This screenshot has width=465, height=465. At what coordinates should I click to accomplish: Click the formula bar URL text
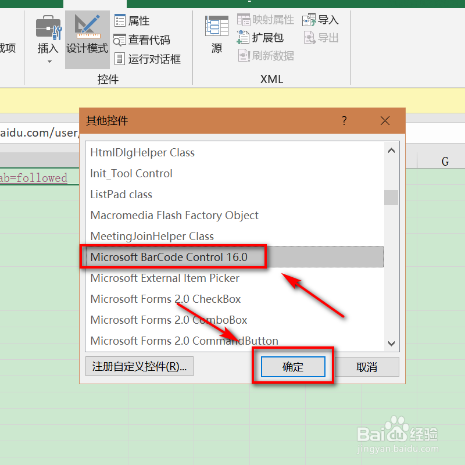[x=39, y=133]
